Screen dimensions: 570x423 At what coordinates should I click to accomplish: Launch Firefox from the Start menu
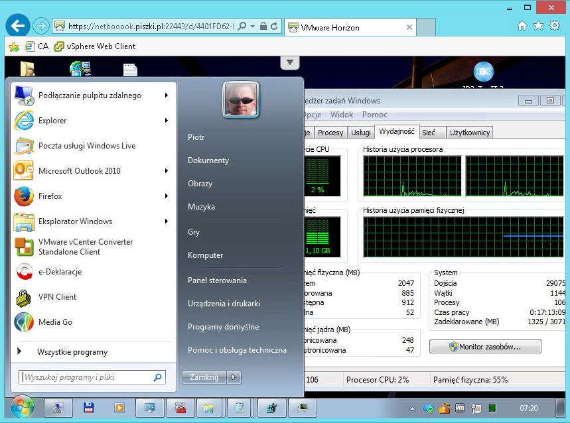[50, 196]
